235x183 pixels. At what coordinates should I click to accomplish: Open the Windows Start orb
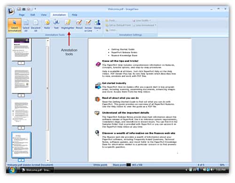pyautogui.click(x=12, y=170)
